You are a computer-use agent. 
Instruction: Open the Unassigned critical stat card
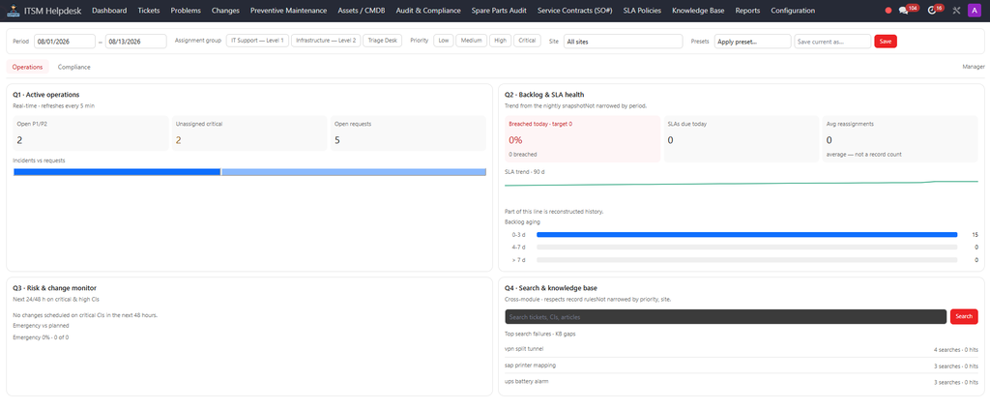point(249,133)
